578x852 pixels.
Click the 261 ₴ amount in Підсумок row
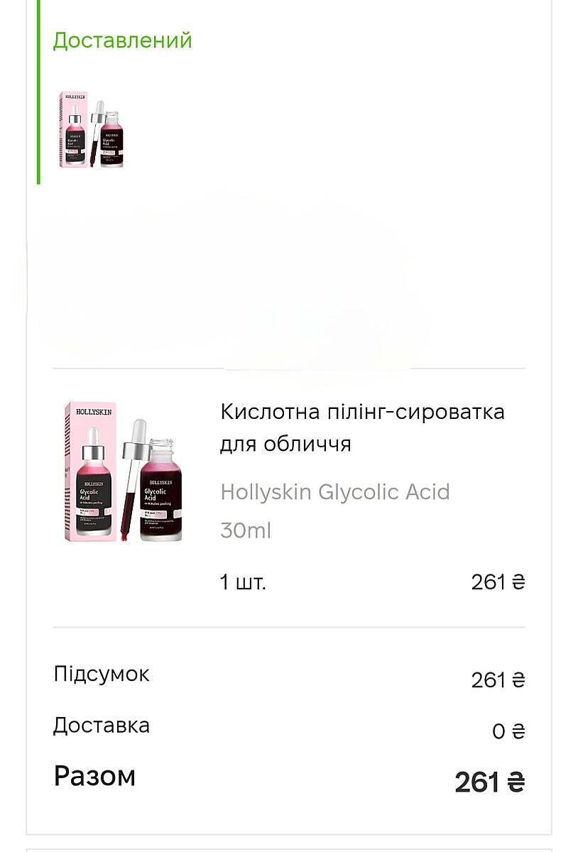tap(497, 680)
